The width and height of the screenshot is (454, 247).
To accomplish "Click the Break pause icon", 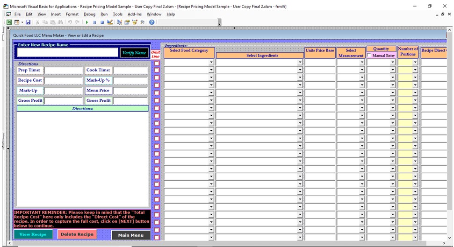I will tap(94, 22).
